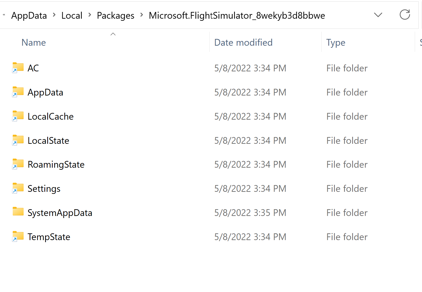The image size is (422, 292).
Task: Select the LocalState folder icon
Action: coord(18,140)
